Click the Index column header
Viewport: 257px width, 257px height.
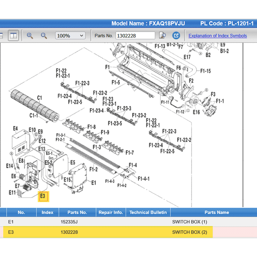click(48, 212)
